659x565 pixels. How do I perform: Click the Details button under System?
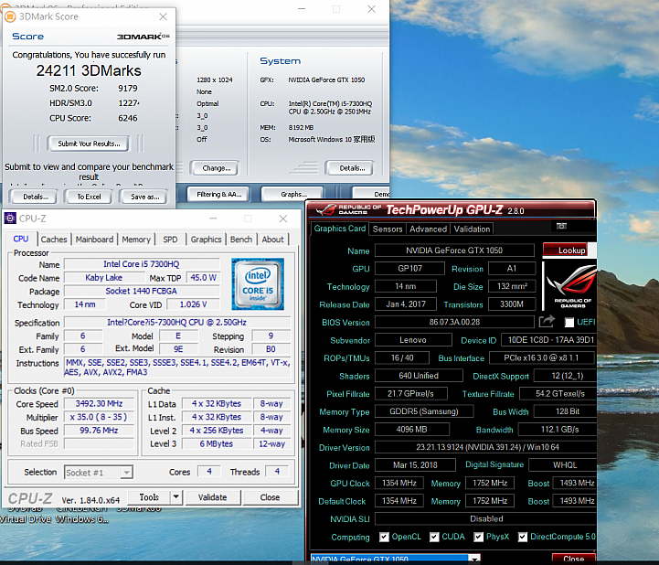[352, 168]
